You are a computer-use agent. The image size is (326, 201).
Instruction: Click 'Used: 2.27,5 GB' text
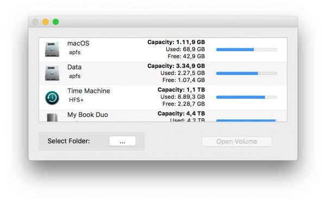[183, 73]
